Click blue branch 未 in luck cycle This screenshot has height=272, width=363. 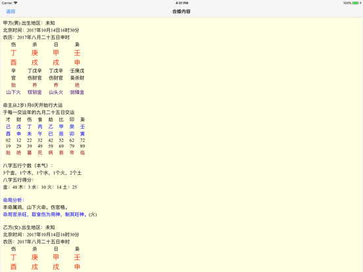point(30,133)
